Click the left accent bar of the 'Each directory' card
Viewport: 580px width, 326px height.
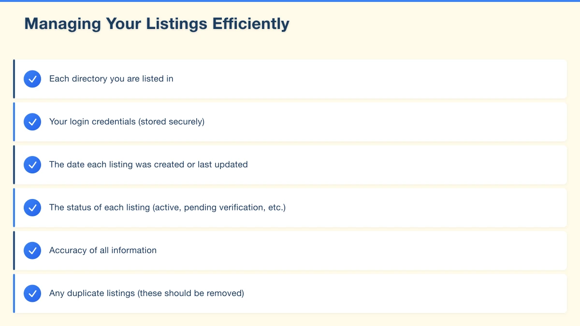click(x=14, y=79)
